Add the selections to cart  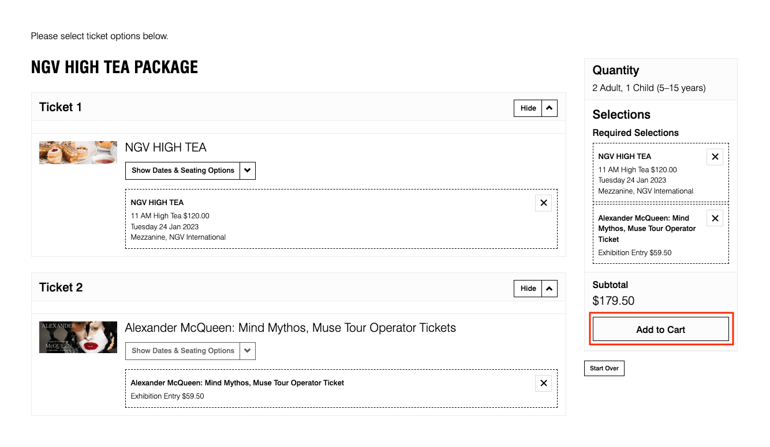tap(661, 329)
